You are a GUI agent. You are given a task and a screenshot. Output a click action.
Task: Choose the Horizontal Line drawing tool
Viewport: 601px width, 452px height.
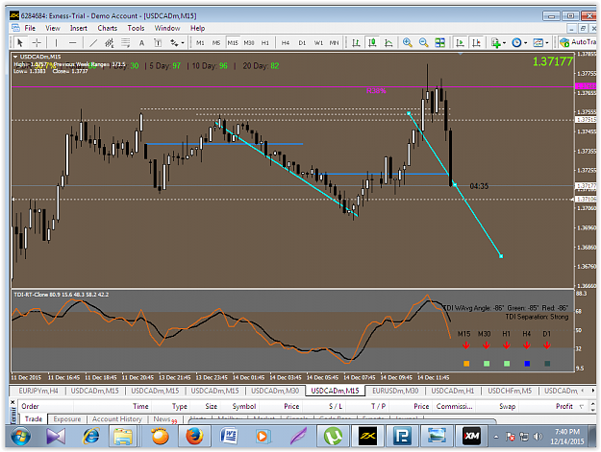tap(72, 42)
